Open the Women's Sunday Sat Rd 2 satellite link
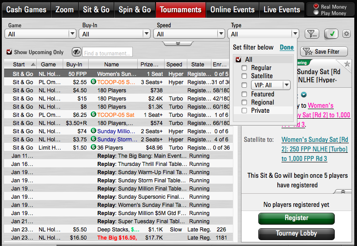The image size is (357, 246). [x=315, y=149]
